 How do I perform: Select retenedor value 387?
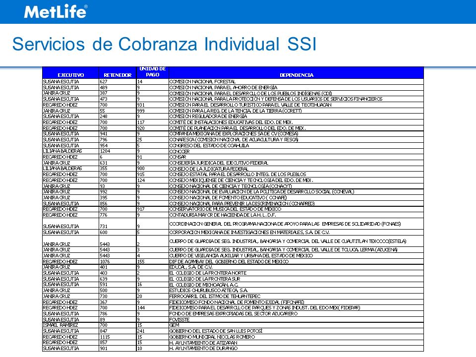point(104,93)
